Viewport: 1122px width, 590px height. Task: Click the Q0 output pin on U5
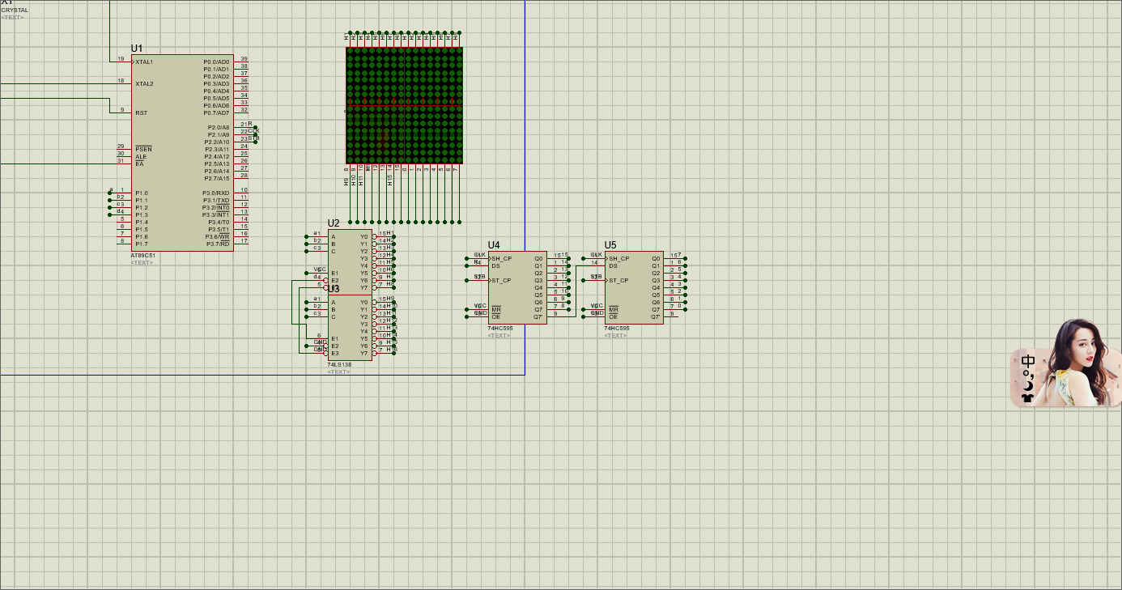(656, 258)
